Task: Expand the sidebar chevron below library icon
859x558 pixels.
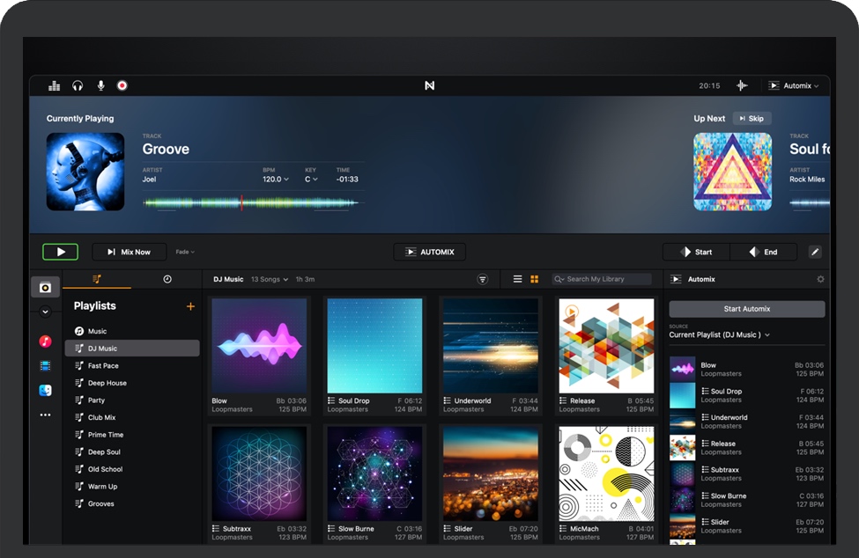Action: [x=46, y=312]
